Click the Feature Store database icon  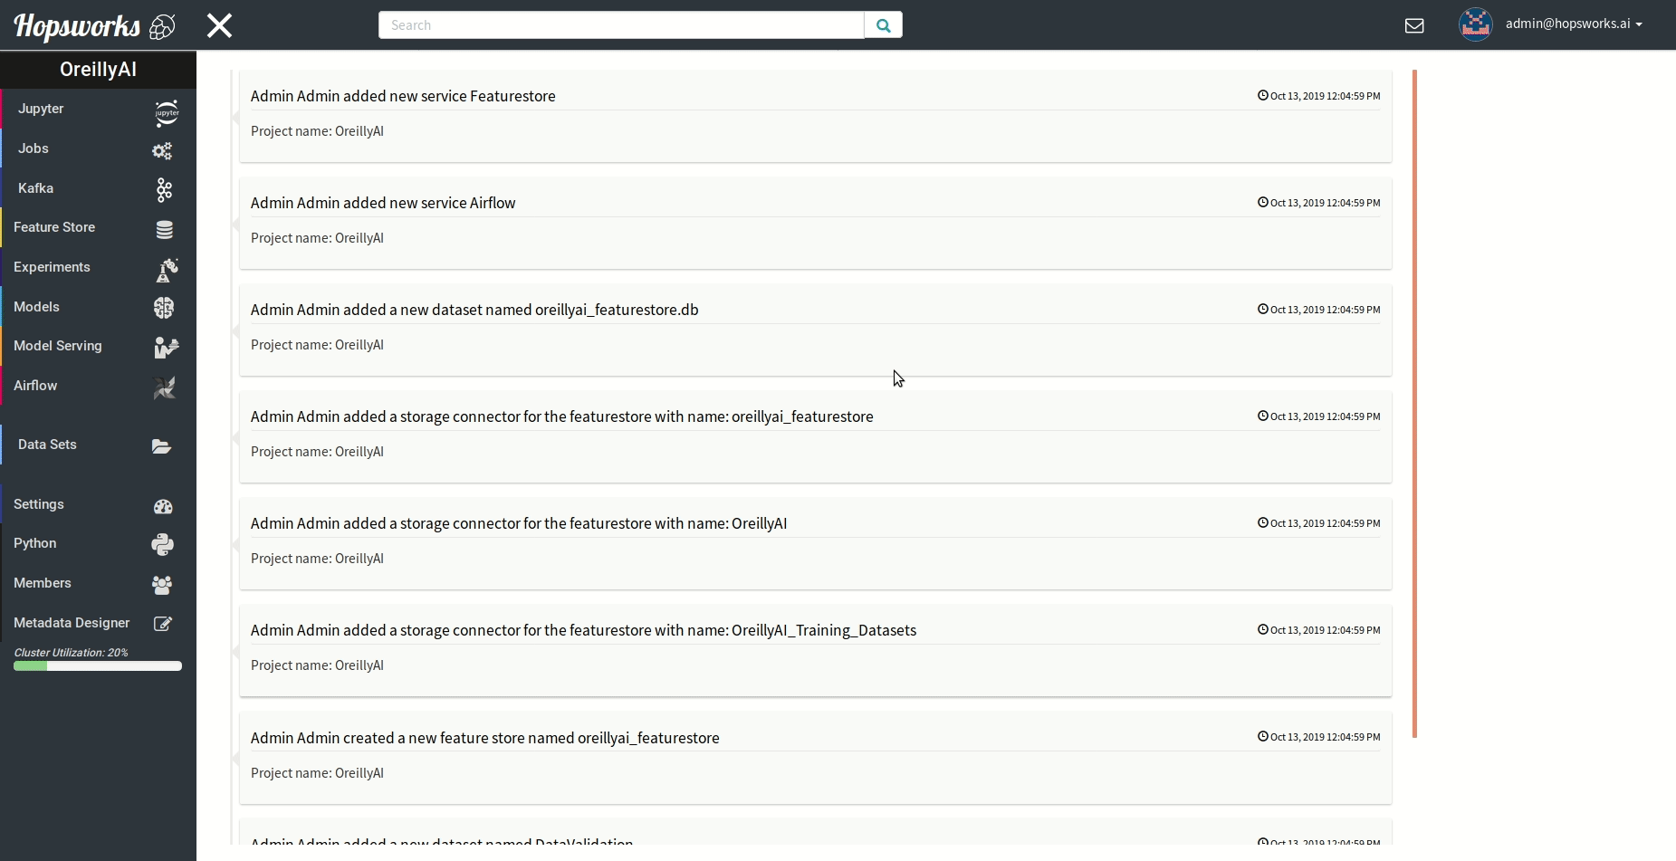click(x=164, y=230)
